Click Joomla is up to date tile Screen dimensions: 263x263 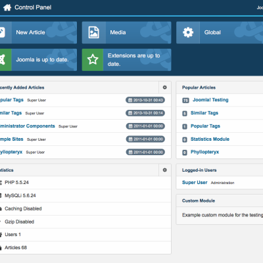click(x=38, y=60)
